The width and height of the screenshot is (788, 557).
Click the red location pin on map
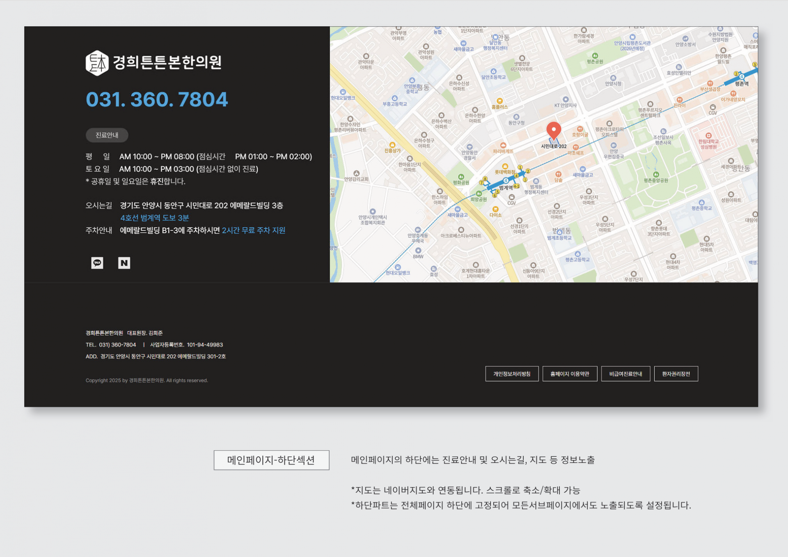(554, 130)
